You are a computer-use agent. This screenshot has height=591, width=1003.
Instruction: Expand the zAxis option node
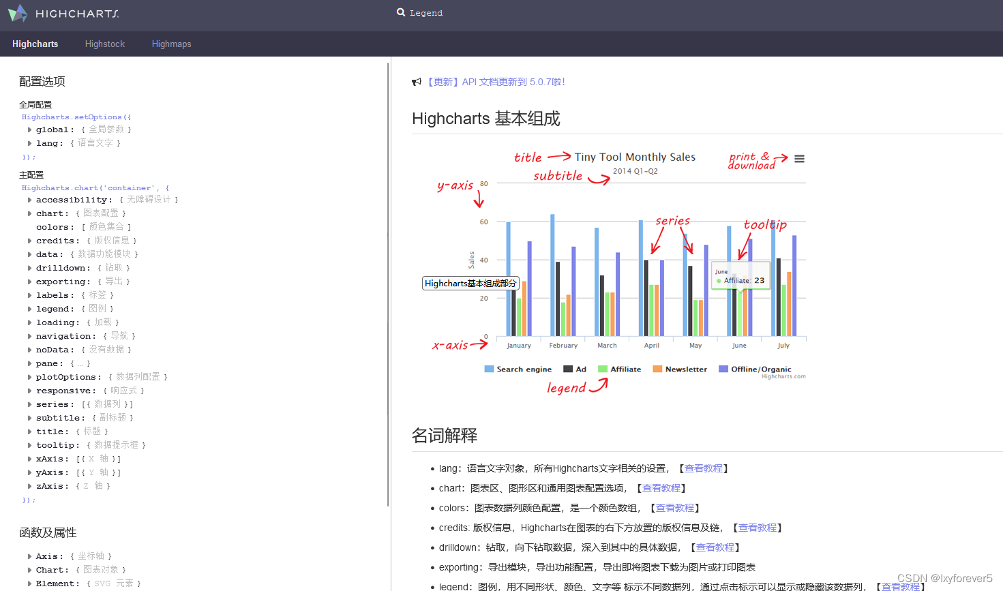click(29, 486)
